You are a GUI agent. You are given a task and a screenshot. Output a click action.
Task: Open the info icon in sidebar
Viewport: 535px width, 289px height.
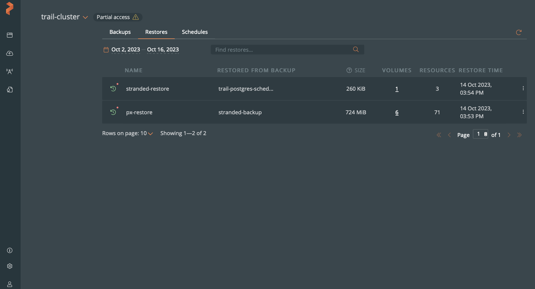point(10,250)
